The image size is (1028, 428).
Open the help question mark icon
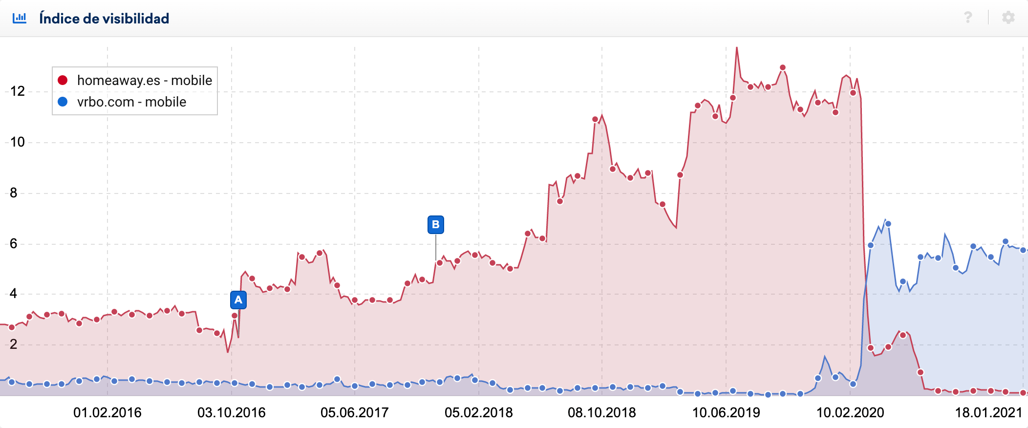(967, 18)
